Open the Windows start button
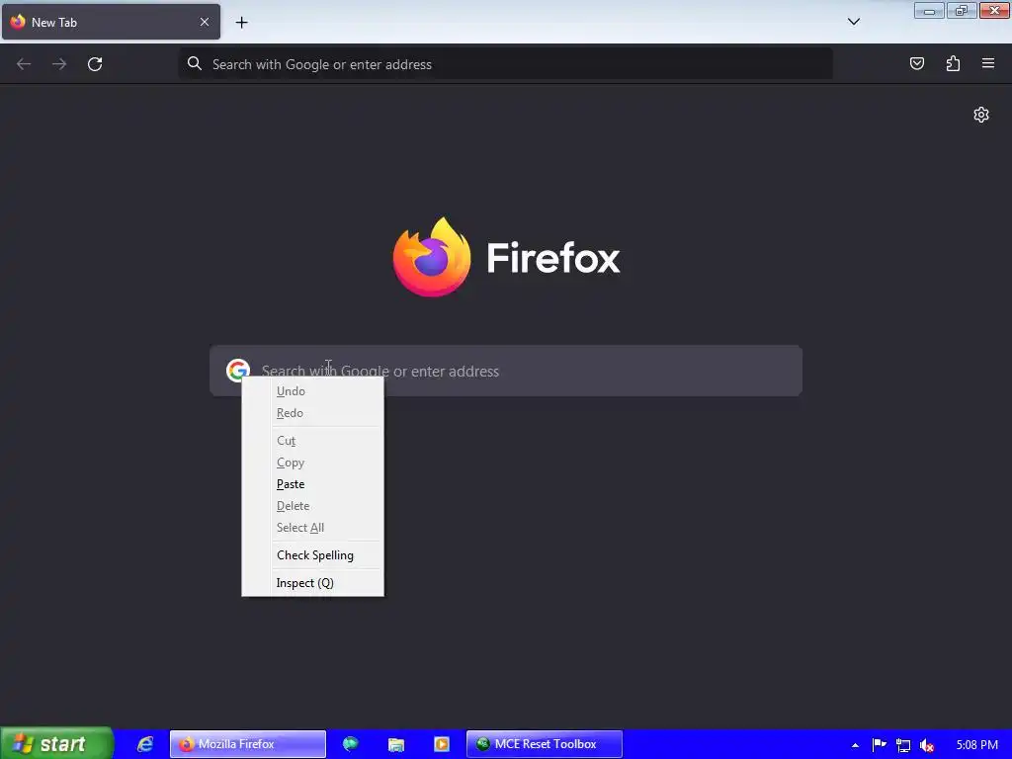The width and height of the screenshot is (1012, 759). click(56, 743)
